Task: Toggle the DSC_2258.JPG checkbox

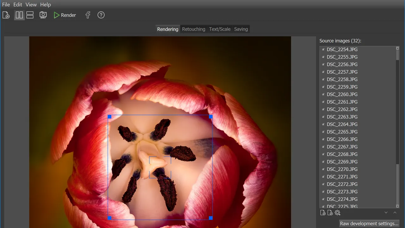Action: [323, 79]
